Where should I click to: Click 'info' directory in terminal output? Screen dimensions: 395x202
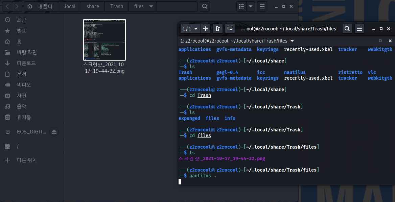(x=230, y=118)
